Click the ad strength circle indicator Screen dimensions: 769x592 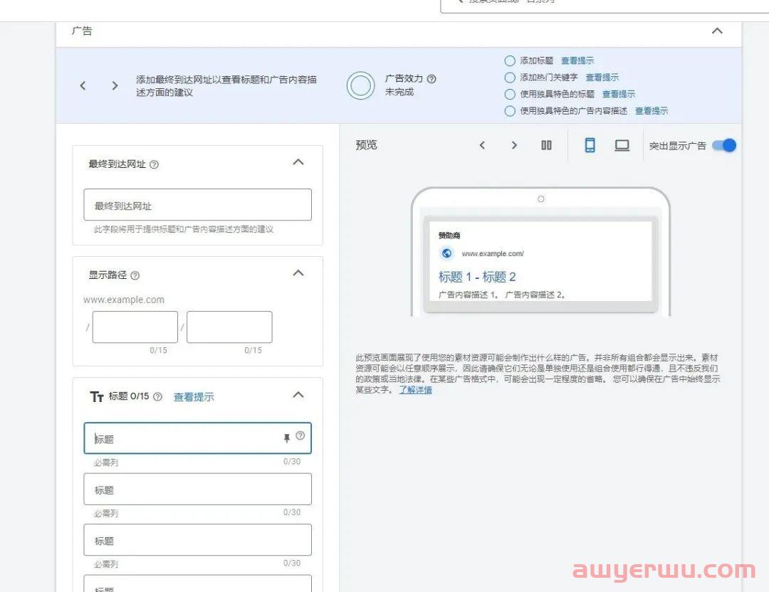click(360, 86)
